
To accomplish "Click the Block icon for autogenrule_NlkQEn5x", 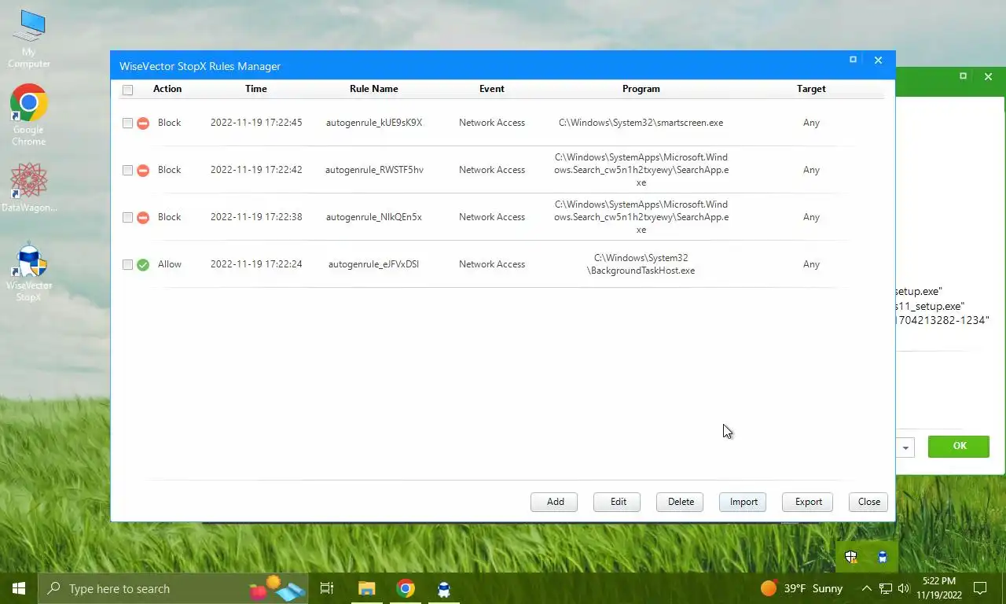I will point(143,217).
